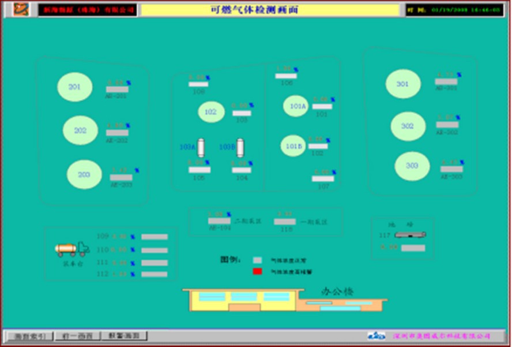Viewport: 512px width, 347px height.
Task: Click the 103A vertical vessel icon
Action: [201, 148]
